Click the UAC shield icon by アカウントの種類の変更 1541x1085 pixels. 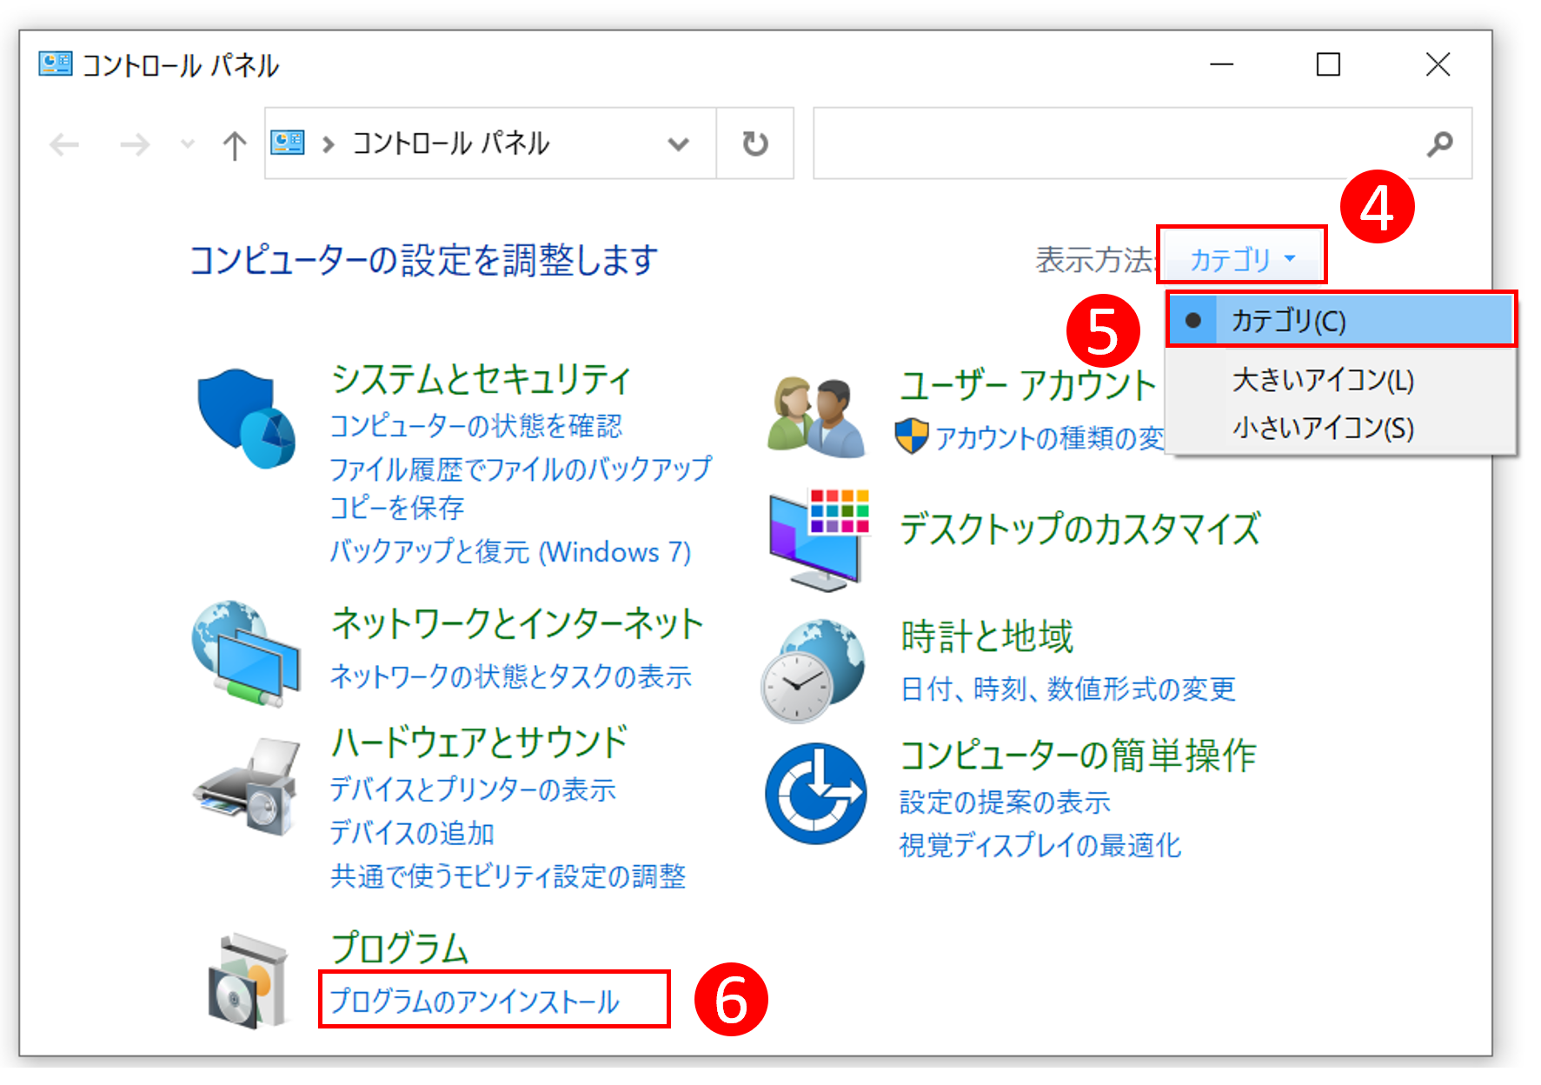click(x=912, y=436)
